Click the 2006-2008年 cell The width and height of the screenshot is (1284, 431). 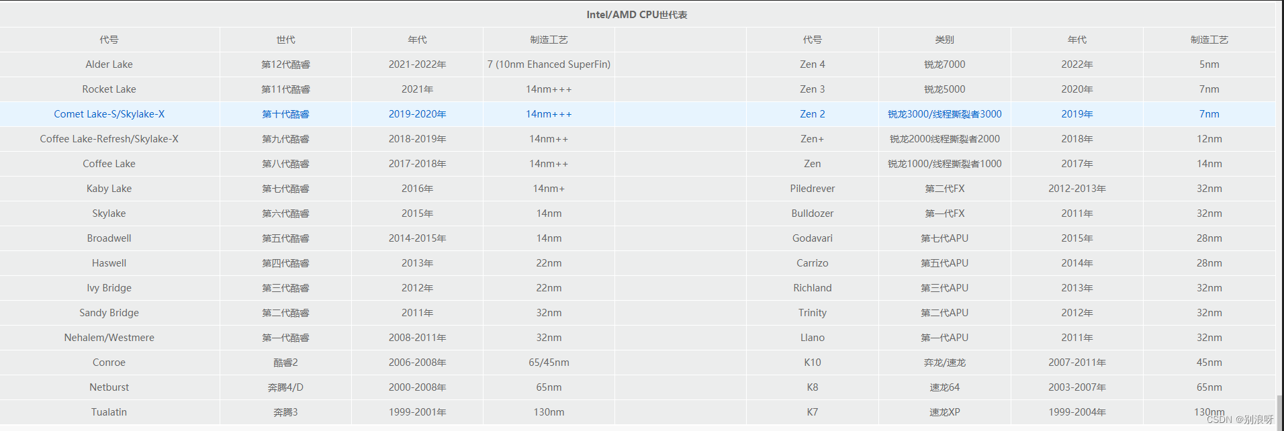coord(417,363)
